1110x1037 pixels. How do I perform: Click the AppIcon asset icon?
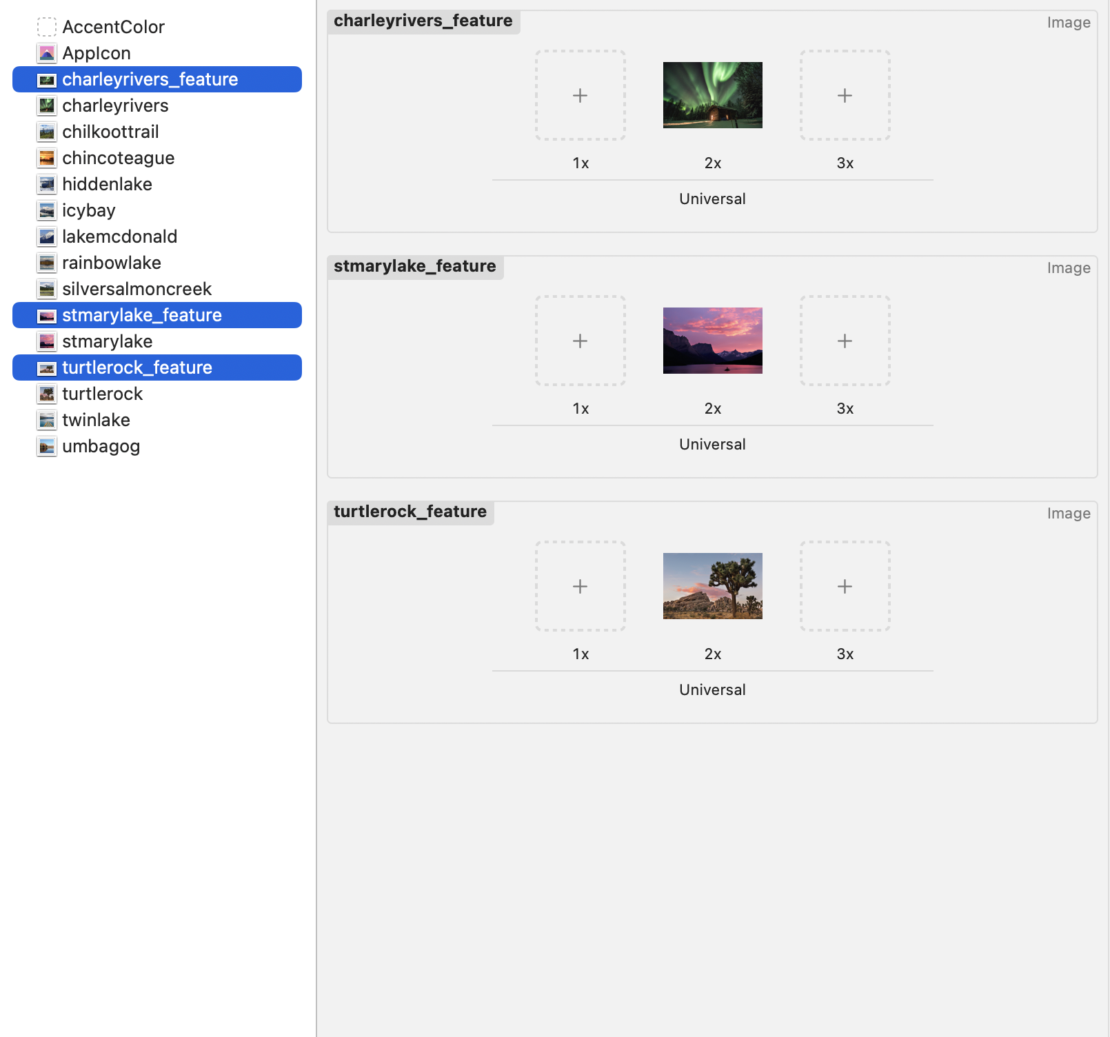46,53
